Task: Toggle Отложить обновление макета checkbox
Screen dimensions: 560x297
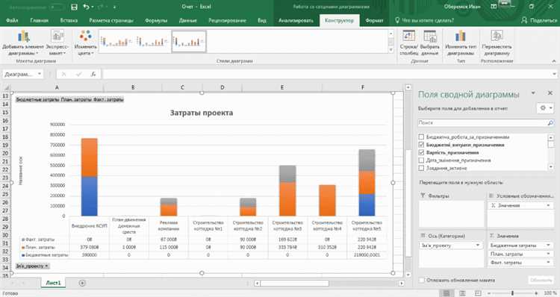Action: (422, 281)
